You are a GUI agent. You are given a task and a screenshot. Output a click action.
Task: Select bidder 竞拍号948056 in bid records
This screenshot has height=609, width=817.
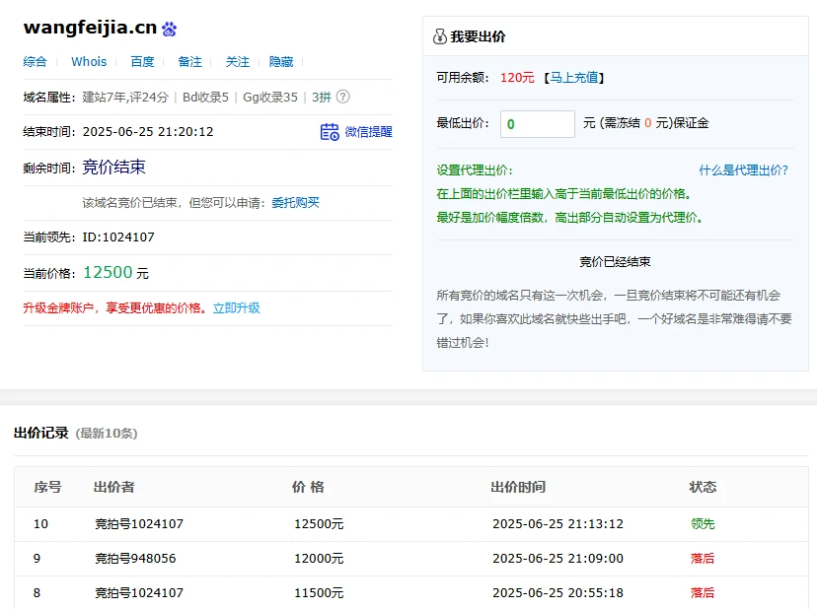click(135, 559)
